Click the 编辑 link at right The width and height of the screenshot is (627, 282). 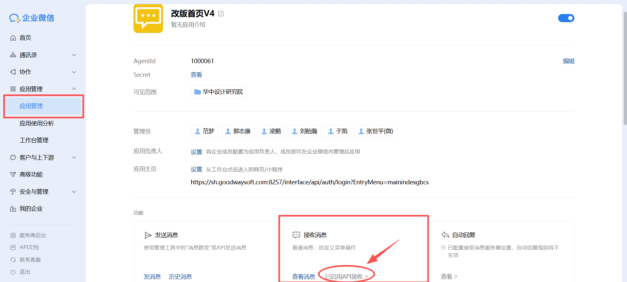[x=568, y=61]
